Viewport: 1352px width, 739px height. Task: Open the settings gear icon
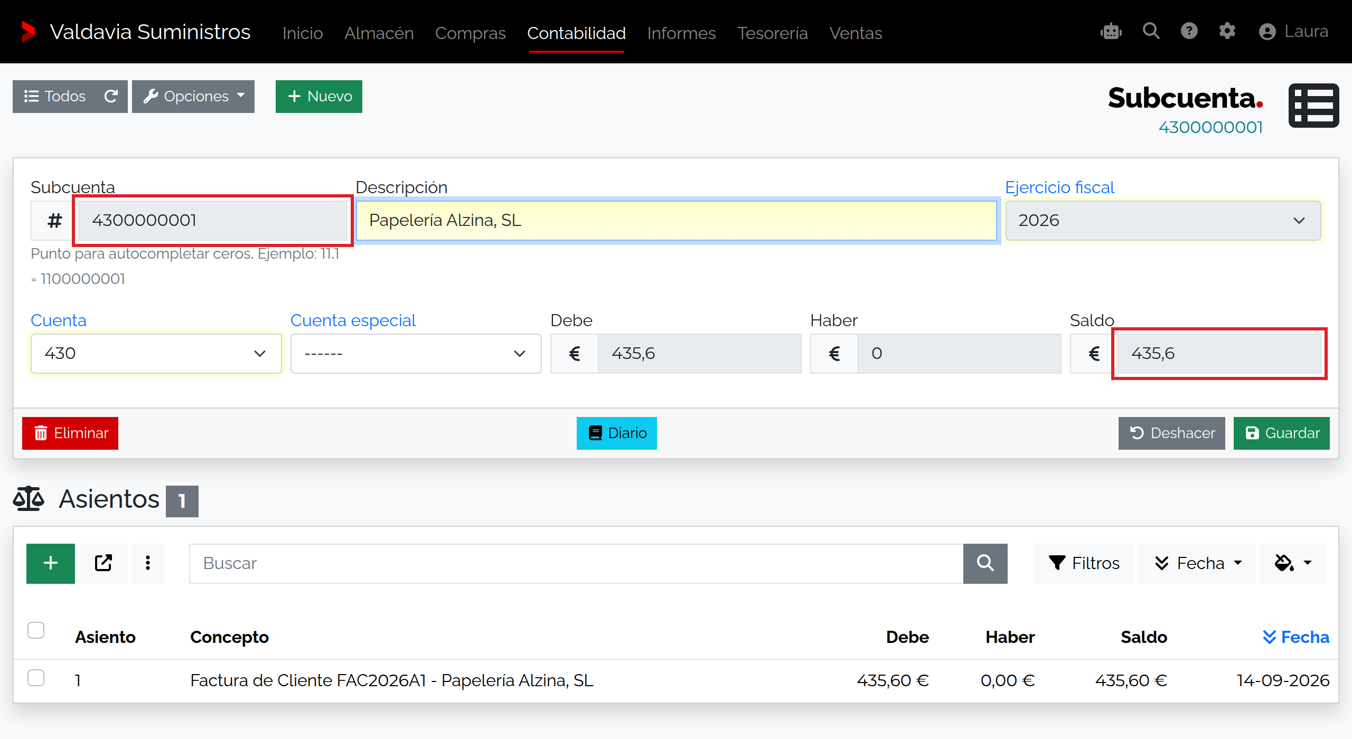[1227, 31]
